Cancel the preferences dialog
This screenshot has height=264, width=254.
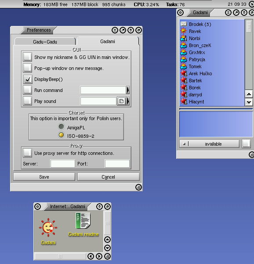coord(109,177)
